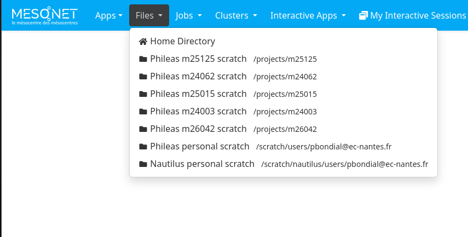Click folder icon for Phileas m24003 scratch
This screenshot has height=237, width=468.
point(143,111)
